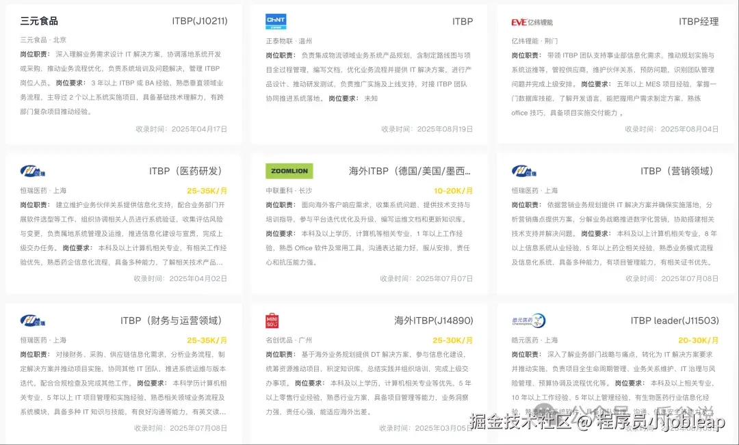Viewport: 739px width, 445px height.
Task: Click 恒瑞 logo on ITBP（医药研发）card
Action: (33, 172)
